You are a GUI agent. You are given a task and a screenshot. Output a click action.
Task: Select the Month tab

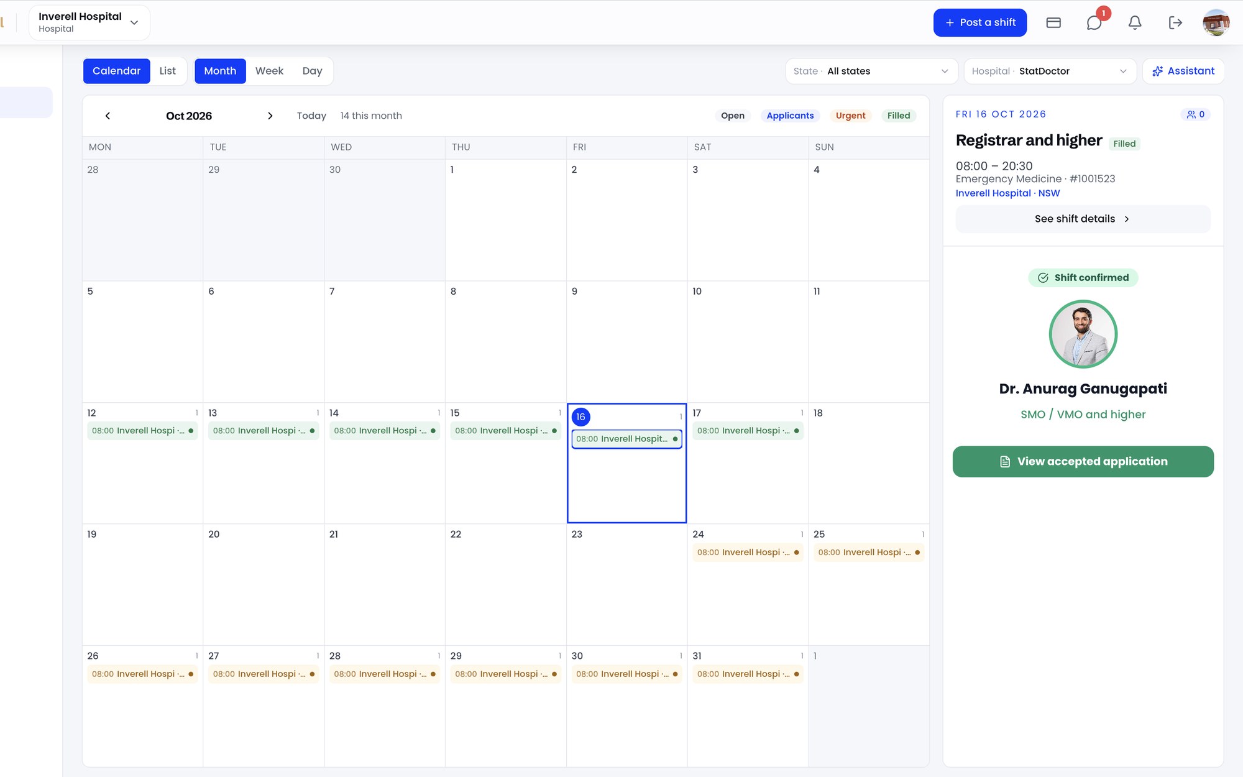(x=220, y=71)
